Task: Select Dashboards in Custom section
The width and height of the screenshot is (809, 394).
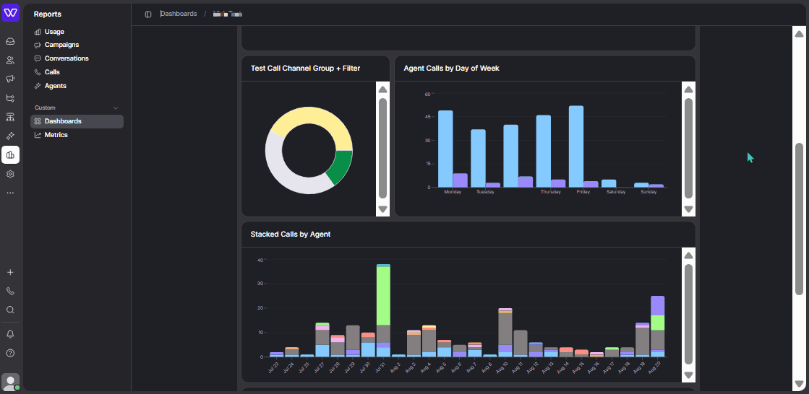Action: tap(77, 121)
